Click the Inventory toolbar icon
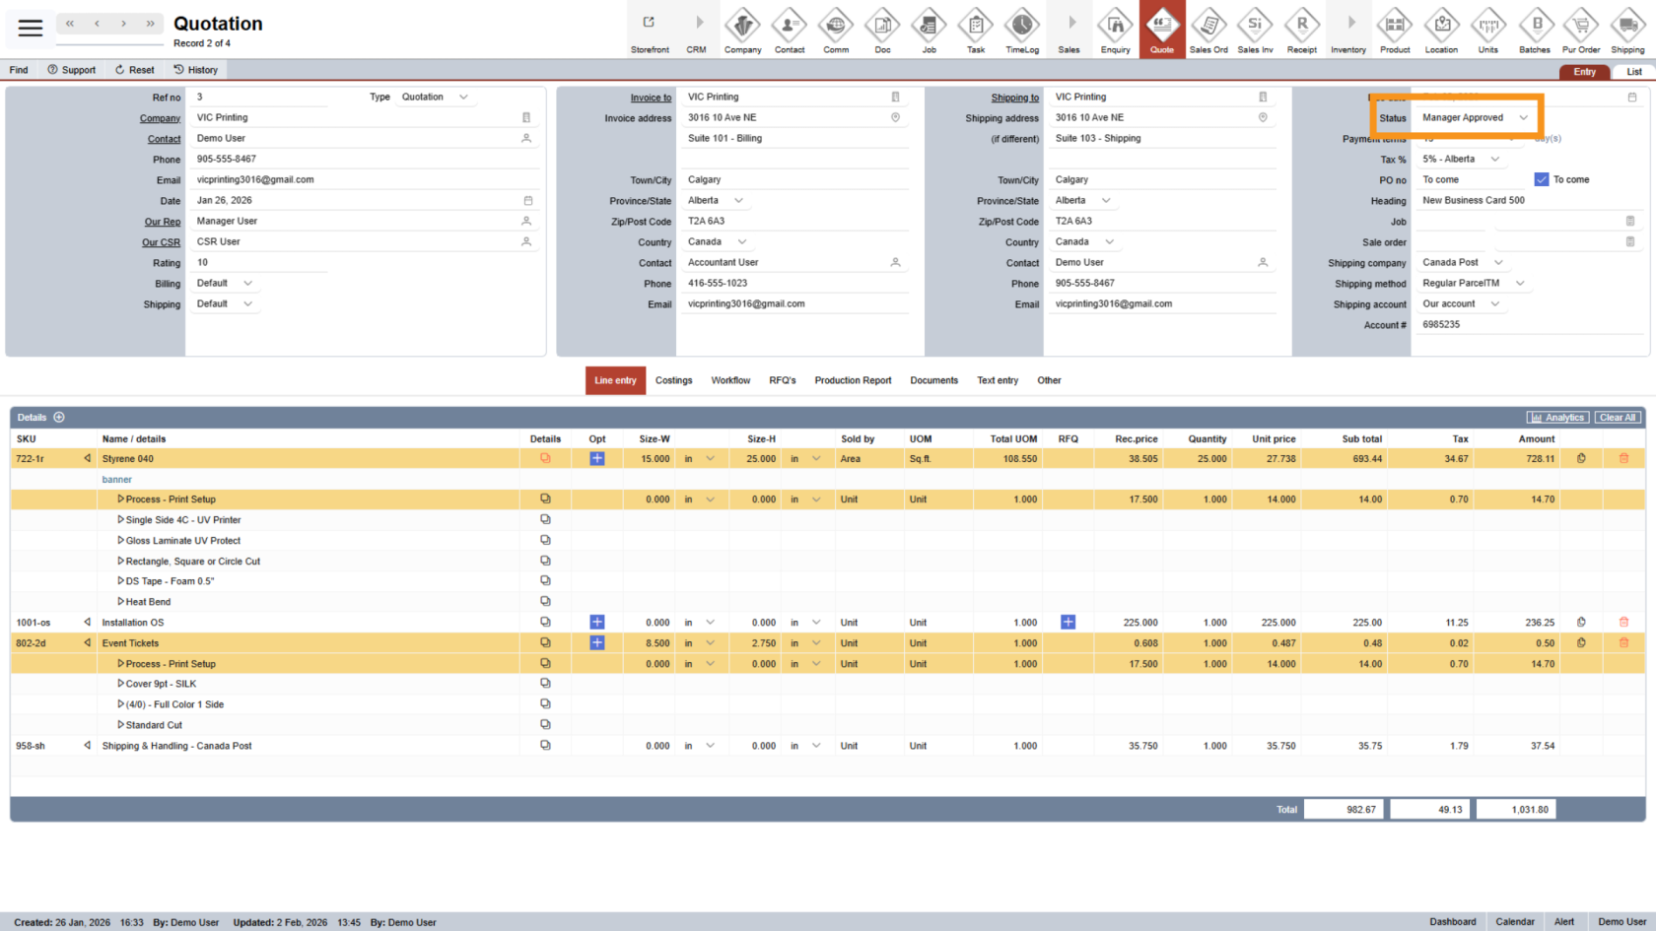This screenshot has height=931, width=1656. pos(1348,30)
